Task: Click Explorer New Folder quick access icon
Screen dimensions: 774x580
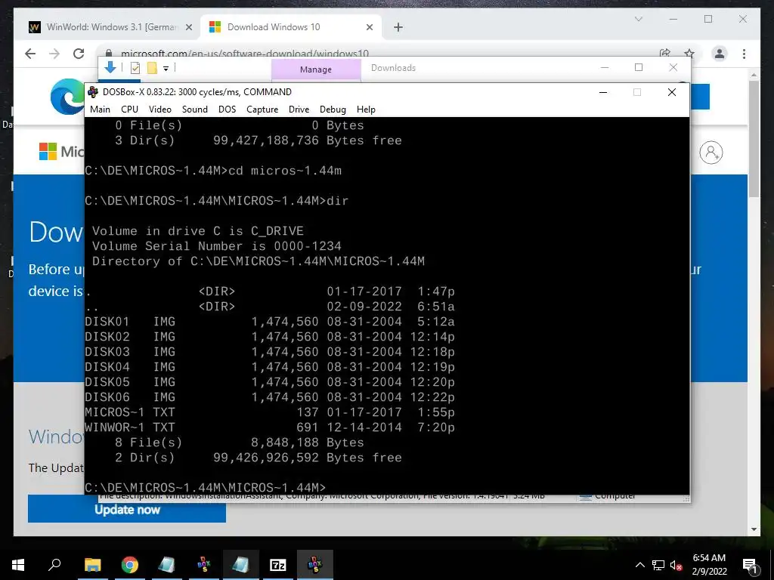Action: coord(152,68)
